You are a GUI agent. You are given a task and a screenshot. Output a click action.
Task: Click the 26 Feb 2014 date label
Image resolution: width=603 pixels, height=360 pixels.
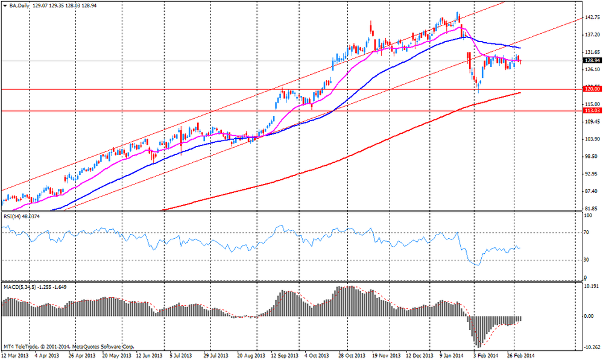(x=521, y=355)
